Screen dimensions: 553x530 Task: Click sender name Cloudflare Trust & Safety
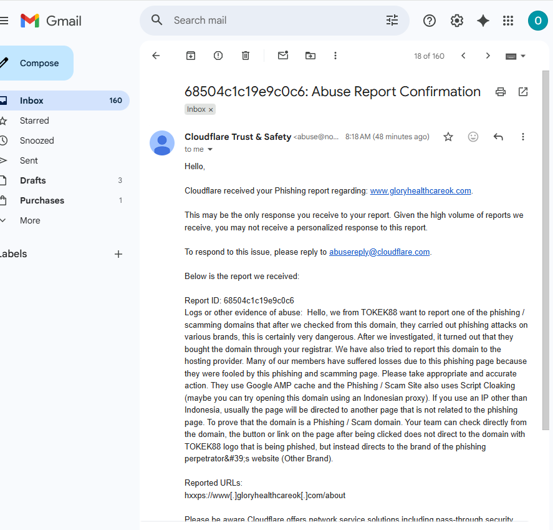coord(238,137)
